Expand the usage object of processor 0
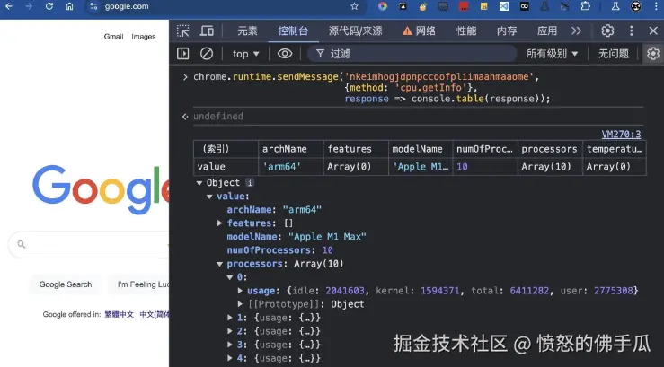 (240, 291)
